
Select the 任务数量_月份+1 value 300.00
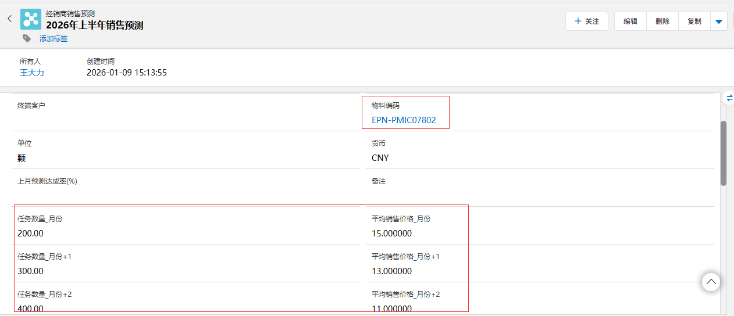(x=30, y=271)
